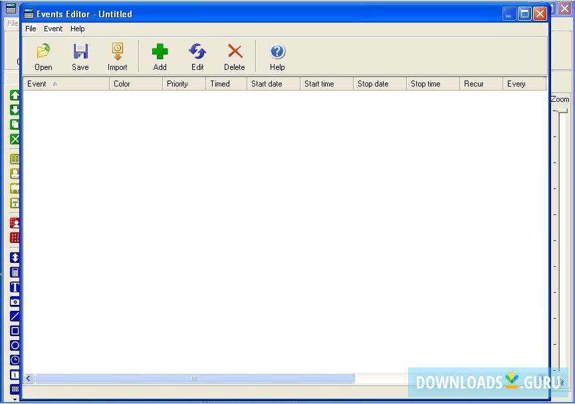The image size is (575, 404).
Task: Open the File menu in Events Editor
Action: click(x=31, y=29)
